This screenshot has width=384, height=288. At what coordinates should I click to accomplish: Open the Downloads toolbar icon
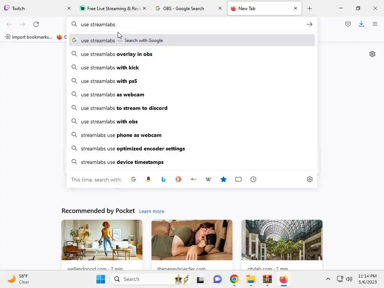click(x=361, y=24)
